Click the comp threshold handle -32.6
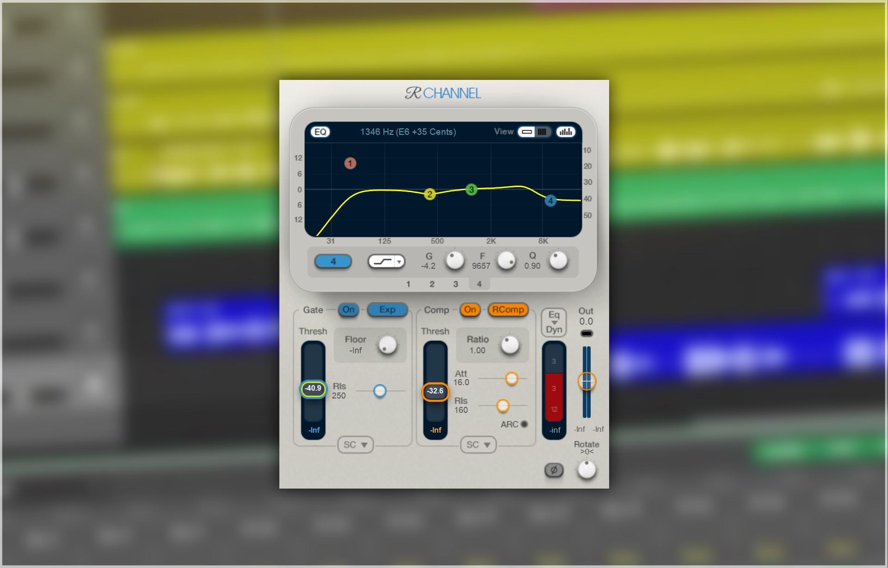 coord(435,391)
